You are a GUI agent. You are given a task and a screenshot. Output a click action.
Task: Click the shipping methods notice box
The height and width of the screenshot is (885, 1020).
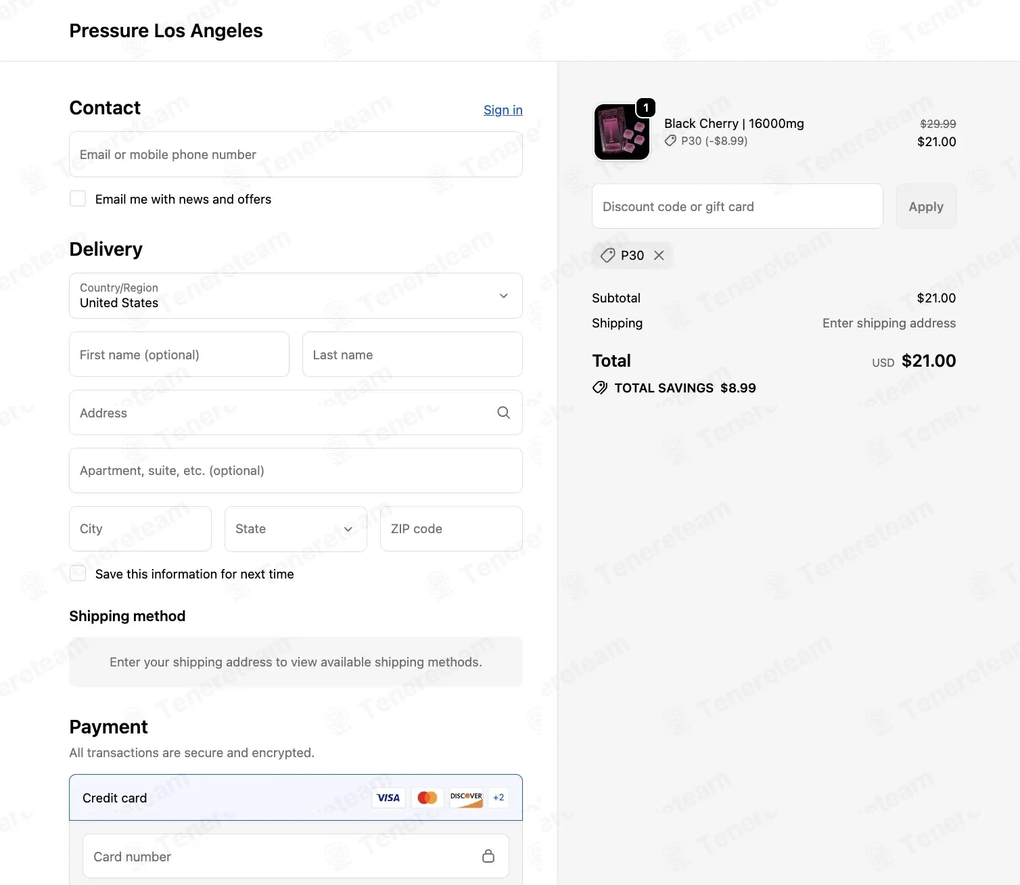(x=296, y=662)
